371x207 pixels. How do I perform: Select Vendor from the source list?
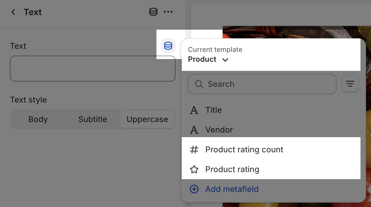[219, 130]
